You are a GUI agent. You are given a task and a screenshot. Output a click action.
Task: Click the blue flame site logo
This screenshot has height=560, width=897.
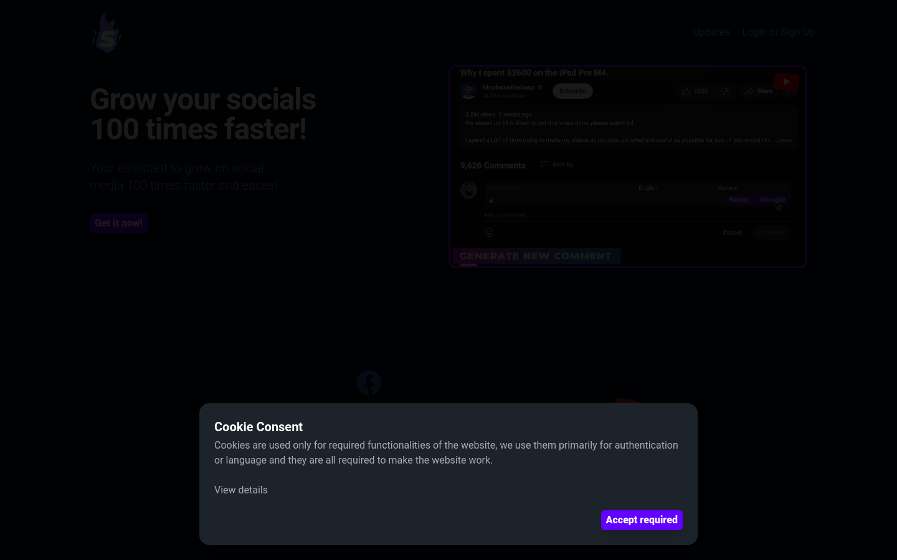click(107, 32)
